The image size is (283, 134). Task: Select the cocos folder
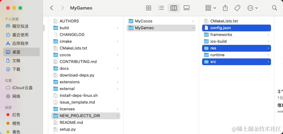pyautogui.click(x=86, y=55)
